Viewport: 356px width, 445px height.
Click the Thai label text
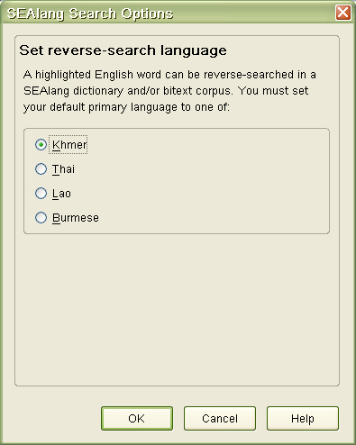point(63,169)
